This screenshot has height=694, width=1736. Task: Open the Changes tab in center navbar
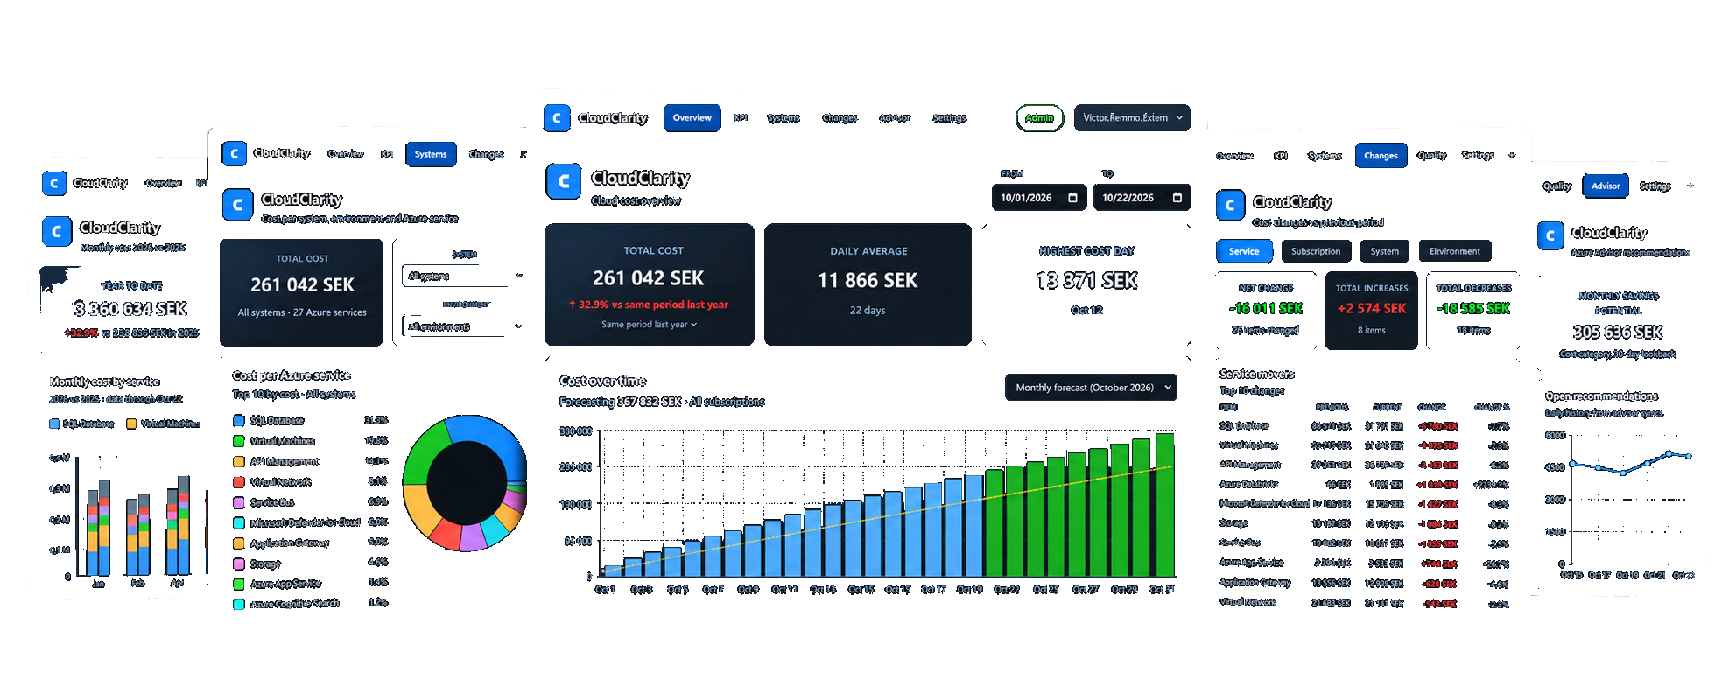coord(840,118)
